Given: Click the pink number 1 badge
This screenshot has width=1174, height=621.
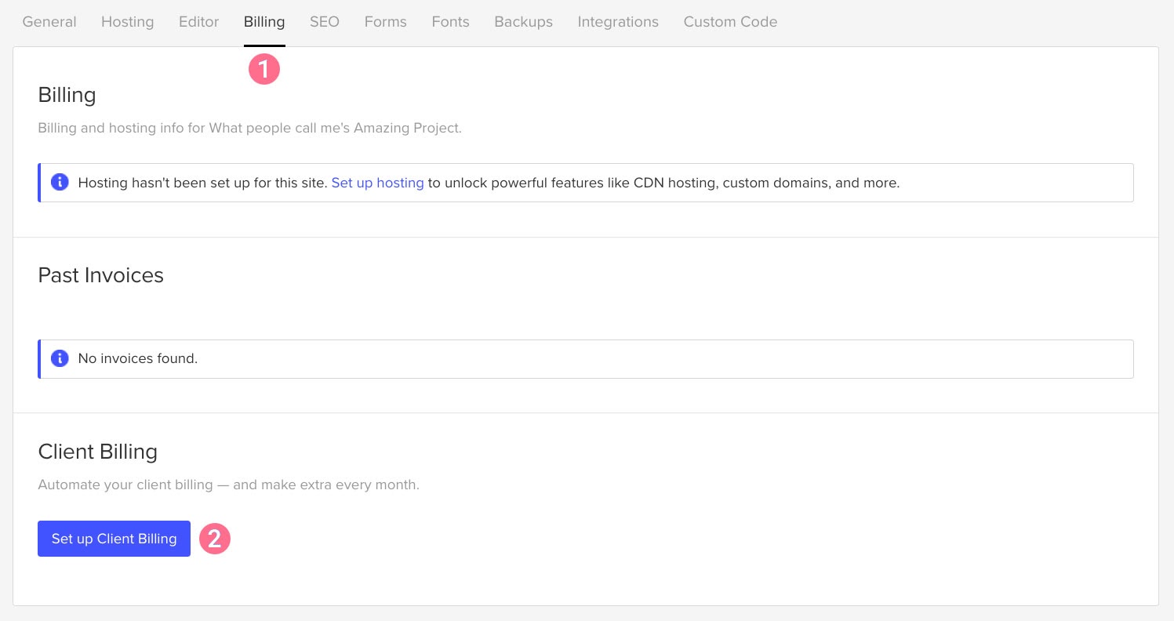Looking at the screenshot, I should click(264, 69).
